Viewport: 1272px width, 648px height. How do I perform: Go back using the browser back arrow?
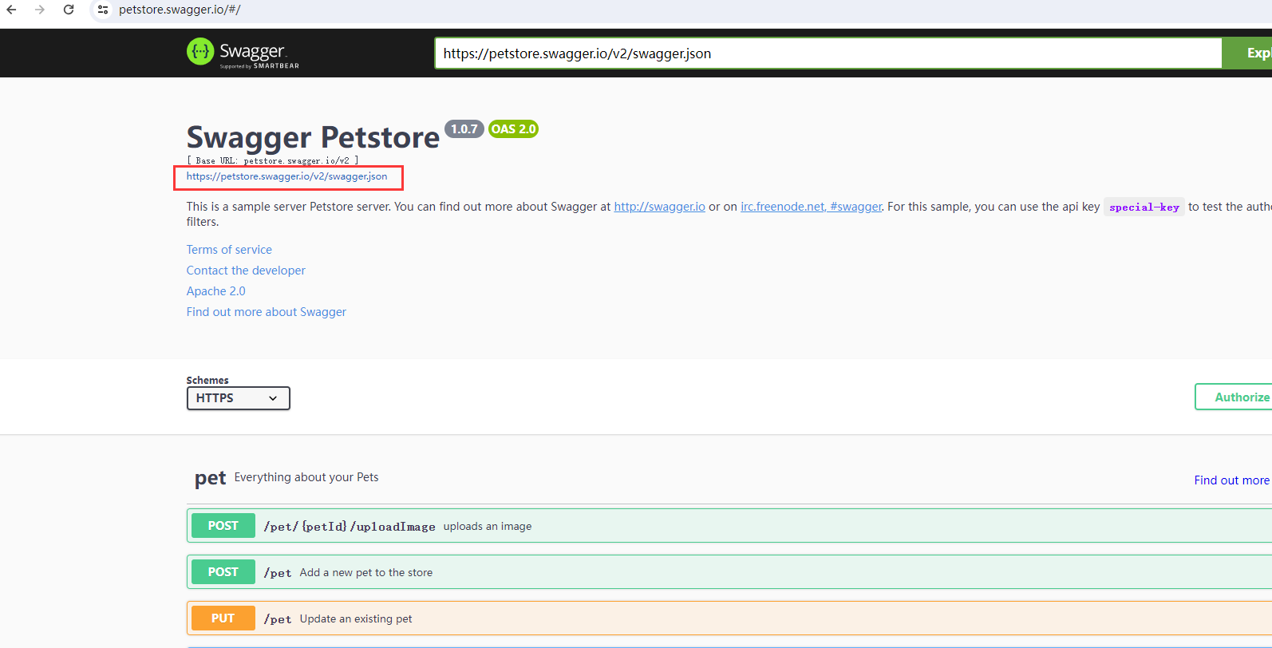(x=11, y=10)
